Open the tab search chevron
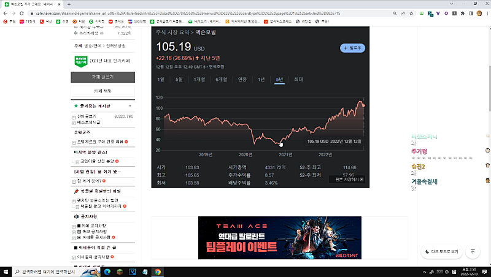This screenshot has width=491, height=277. click(x=452, y=4)
